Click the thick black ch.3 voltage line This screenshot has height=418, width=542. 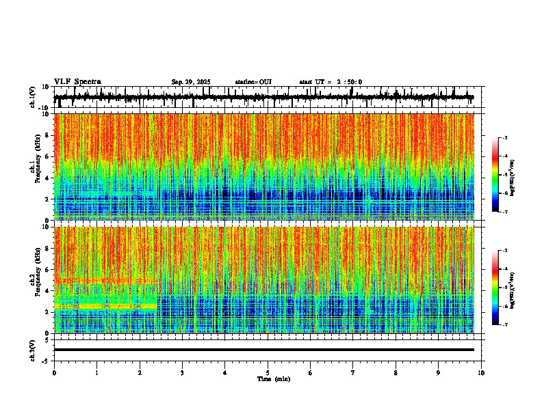pos(264,350)
